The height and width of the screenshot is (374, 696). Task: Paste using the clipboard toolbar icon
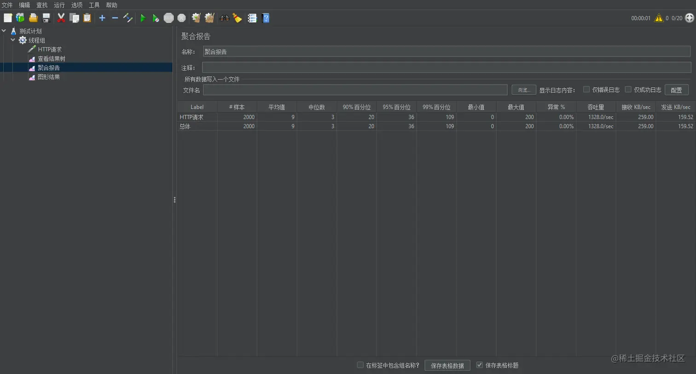(87, 18)
